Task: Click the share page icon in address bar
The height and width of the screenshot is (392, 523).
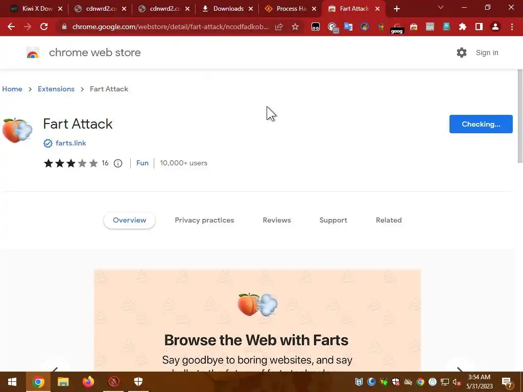Action: (x=279, y=27)
